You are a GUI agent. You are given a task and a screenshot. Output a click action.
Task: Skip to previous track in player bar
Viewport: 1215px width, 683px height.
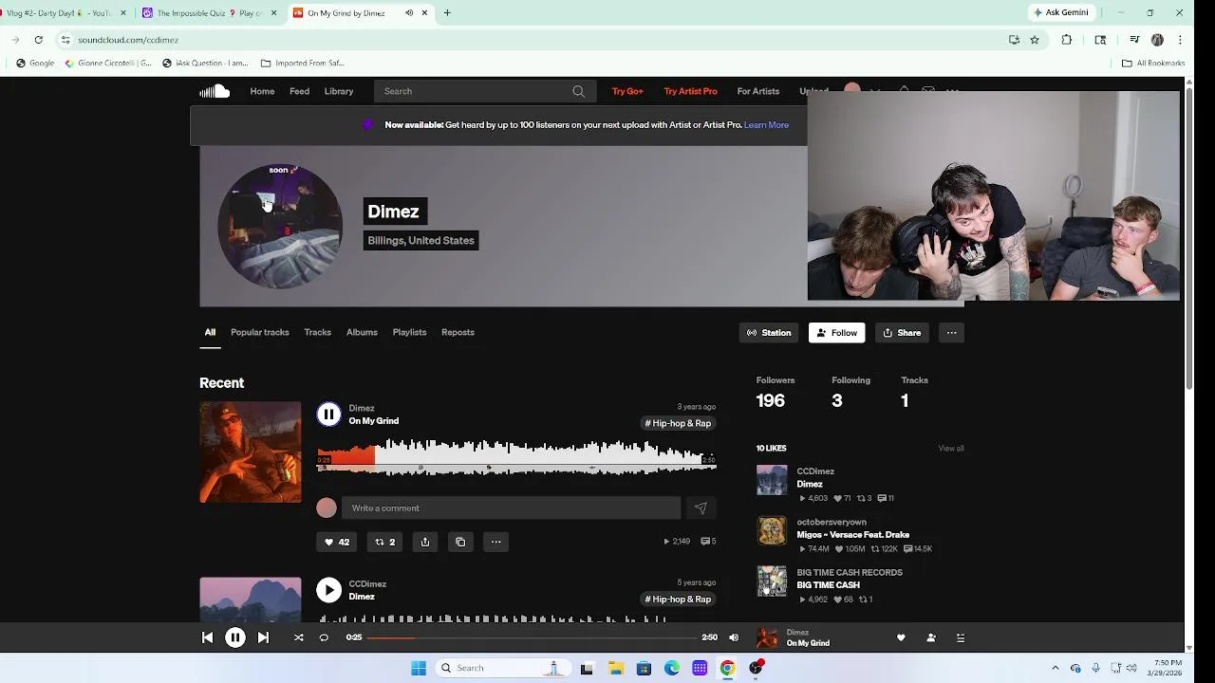207,637
